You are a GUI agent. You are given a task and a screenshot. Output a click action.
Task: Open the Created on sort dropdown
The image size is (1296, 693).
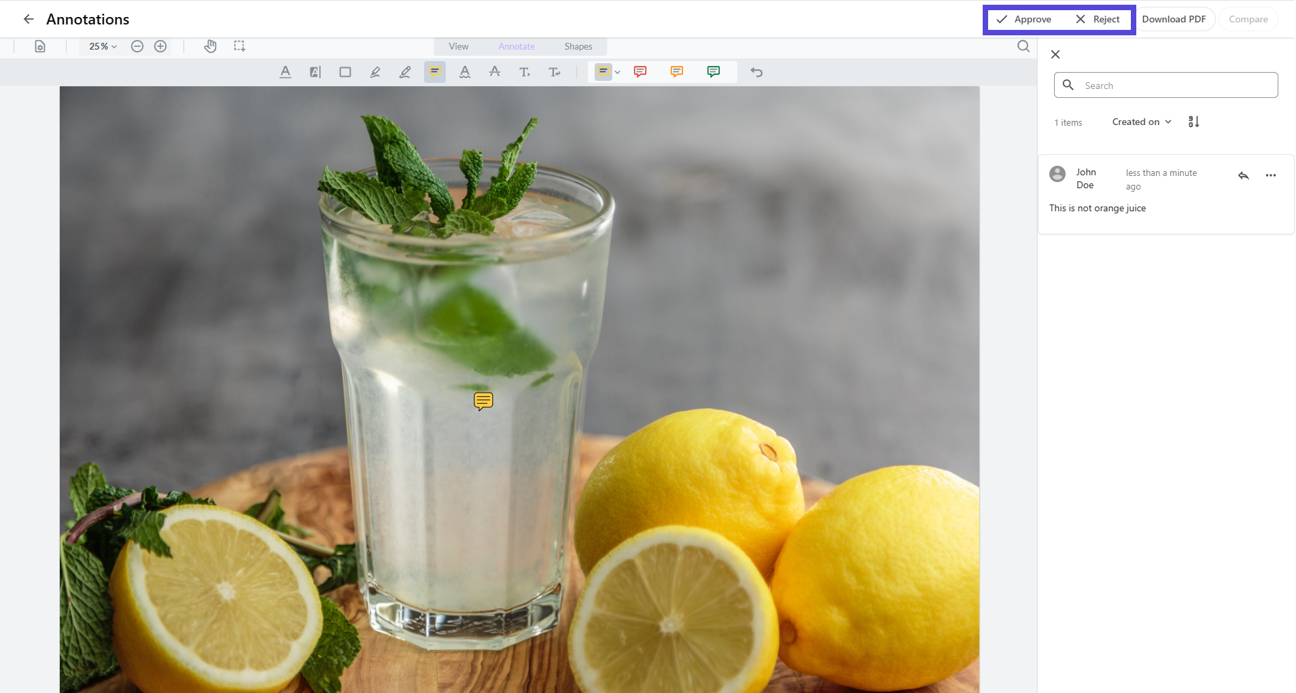tap(1142, 122)
